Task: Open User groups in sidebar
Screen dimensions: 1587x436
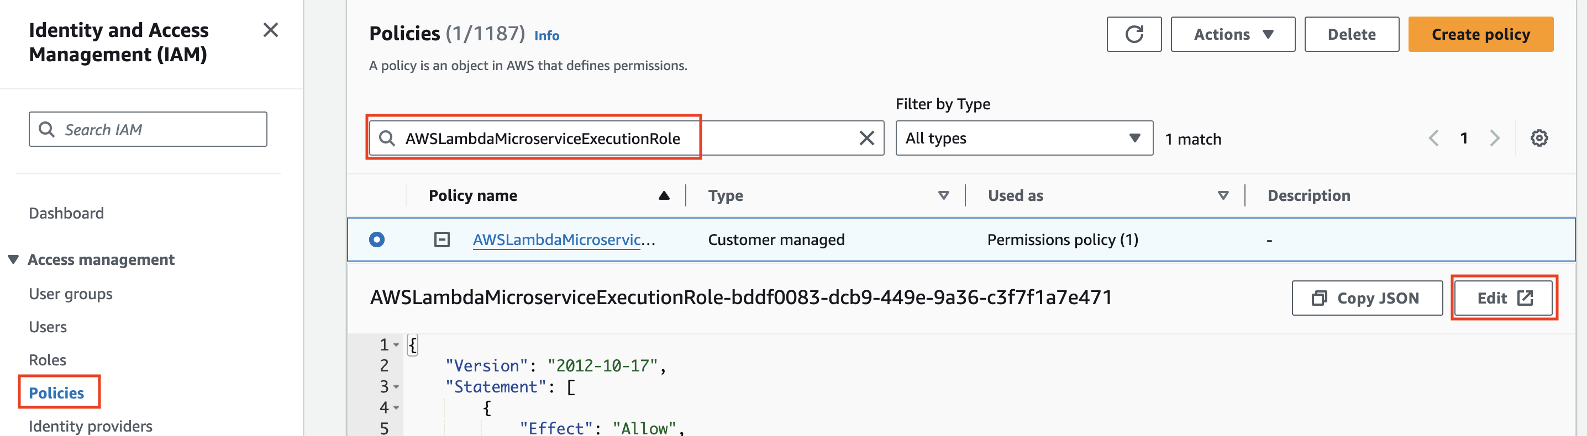Action: point(71,294)
